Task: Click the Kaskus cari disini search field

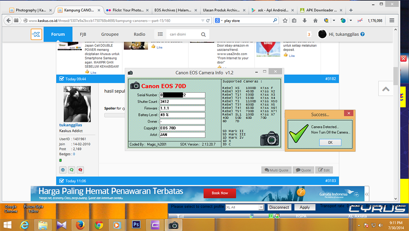Action: point(183,34)
